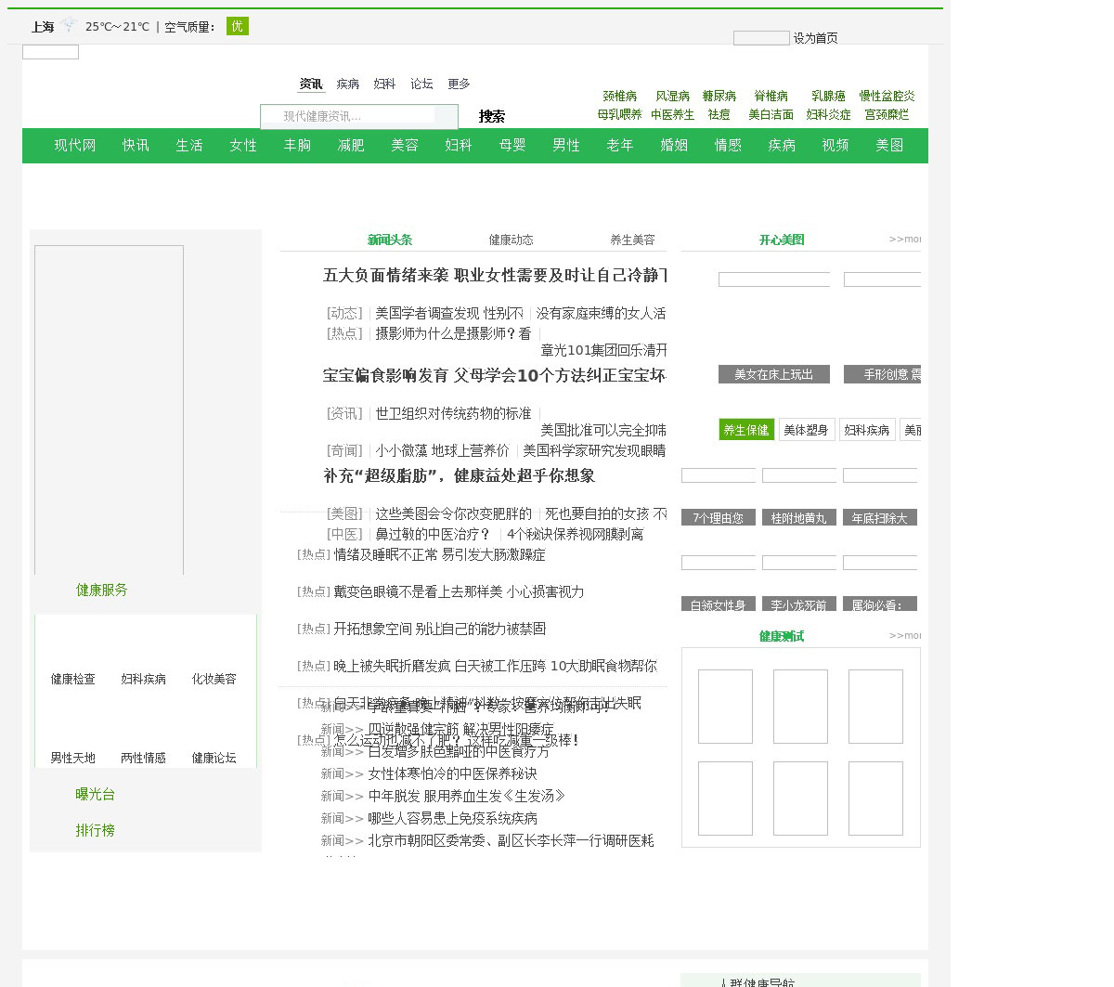The height and width of the screenshot is (987, 1114).
Task: Open 化妆美容 in the health services panel
Action: coord(214,679)
